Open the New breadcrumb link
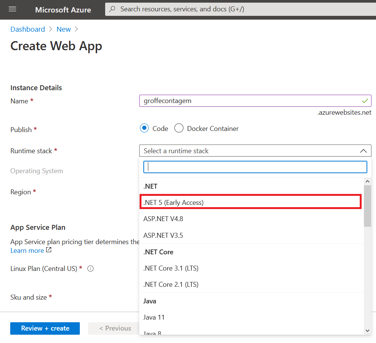The image size is (376, 343). pyautogui.click(x=64, y=29)
